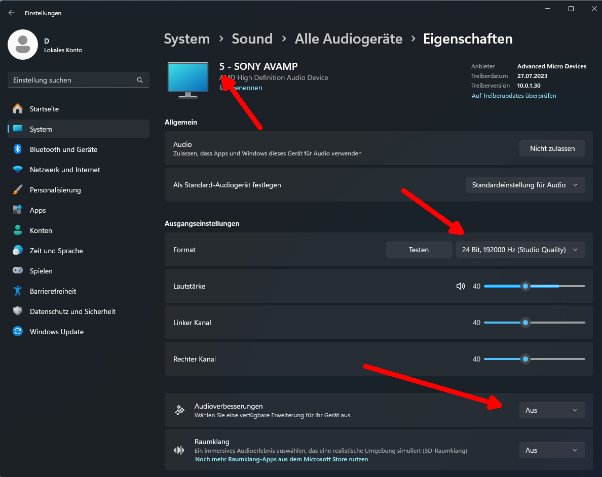602x477 pixels.
Task: Navigate to Sound in the breadcrumb
Action: 252,39
